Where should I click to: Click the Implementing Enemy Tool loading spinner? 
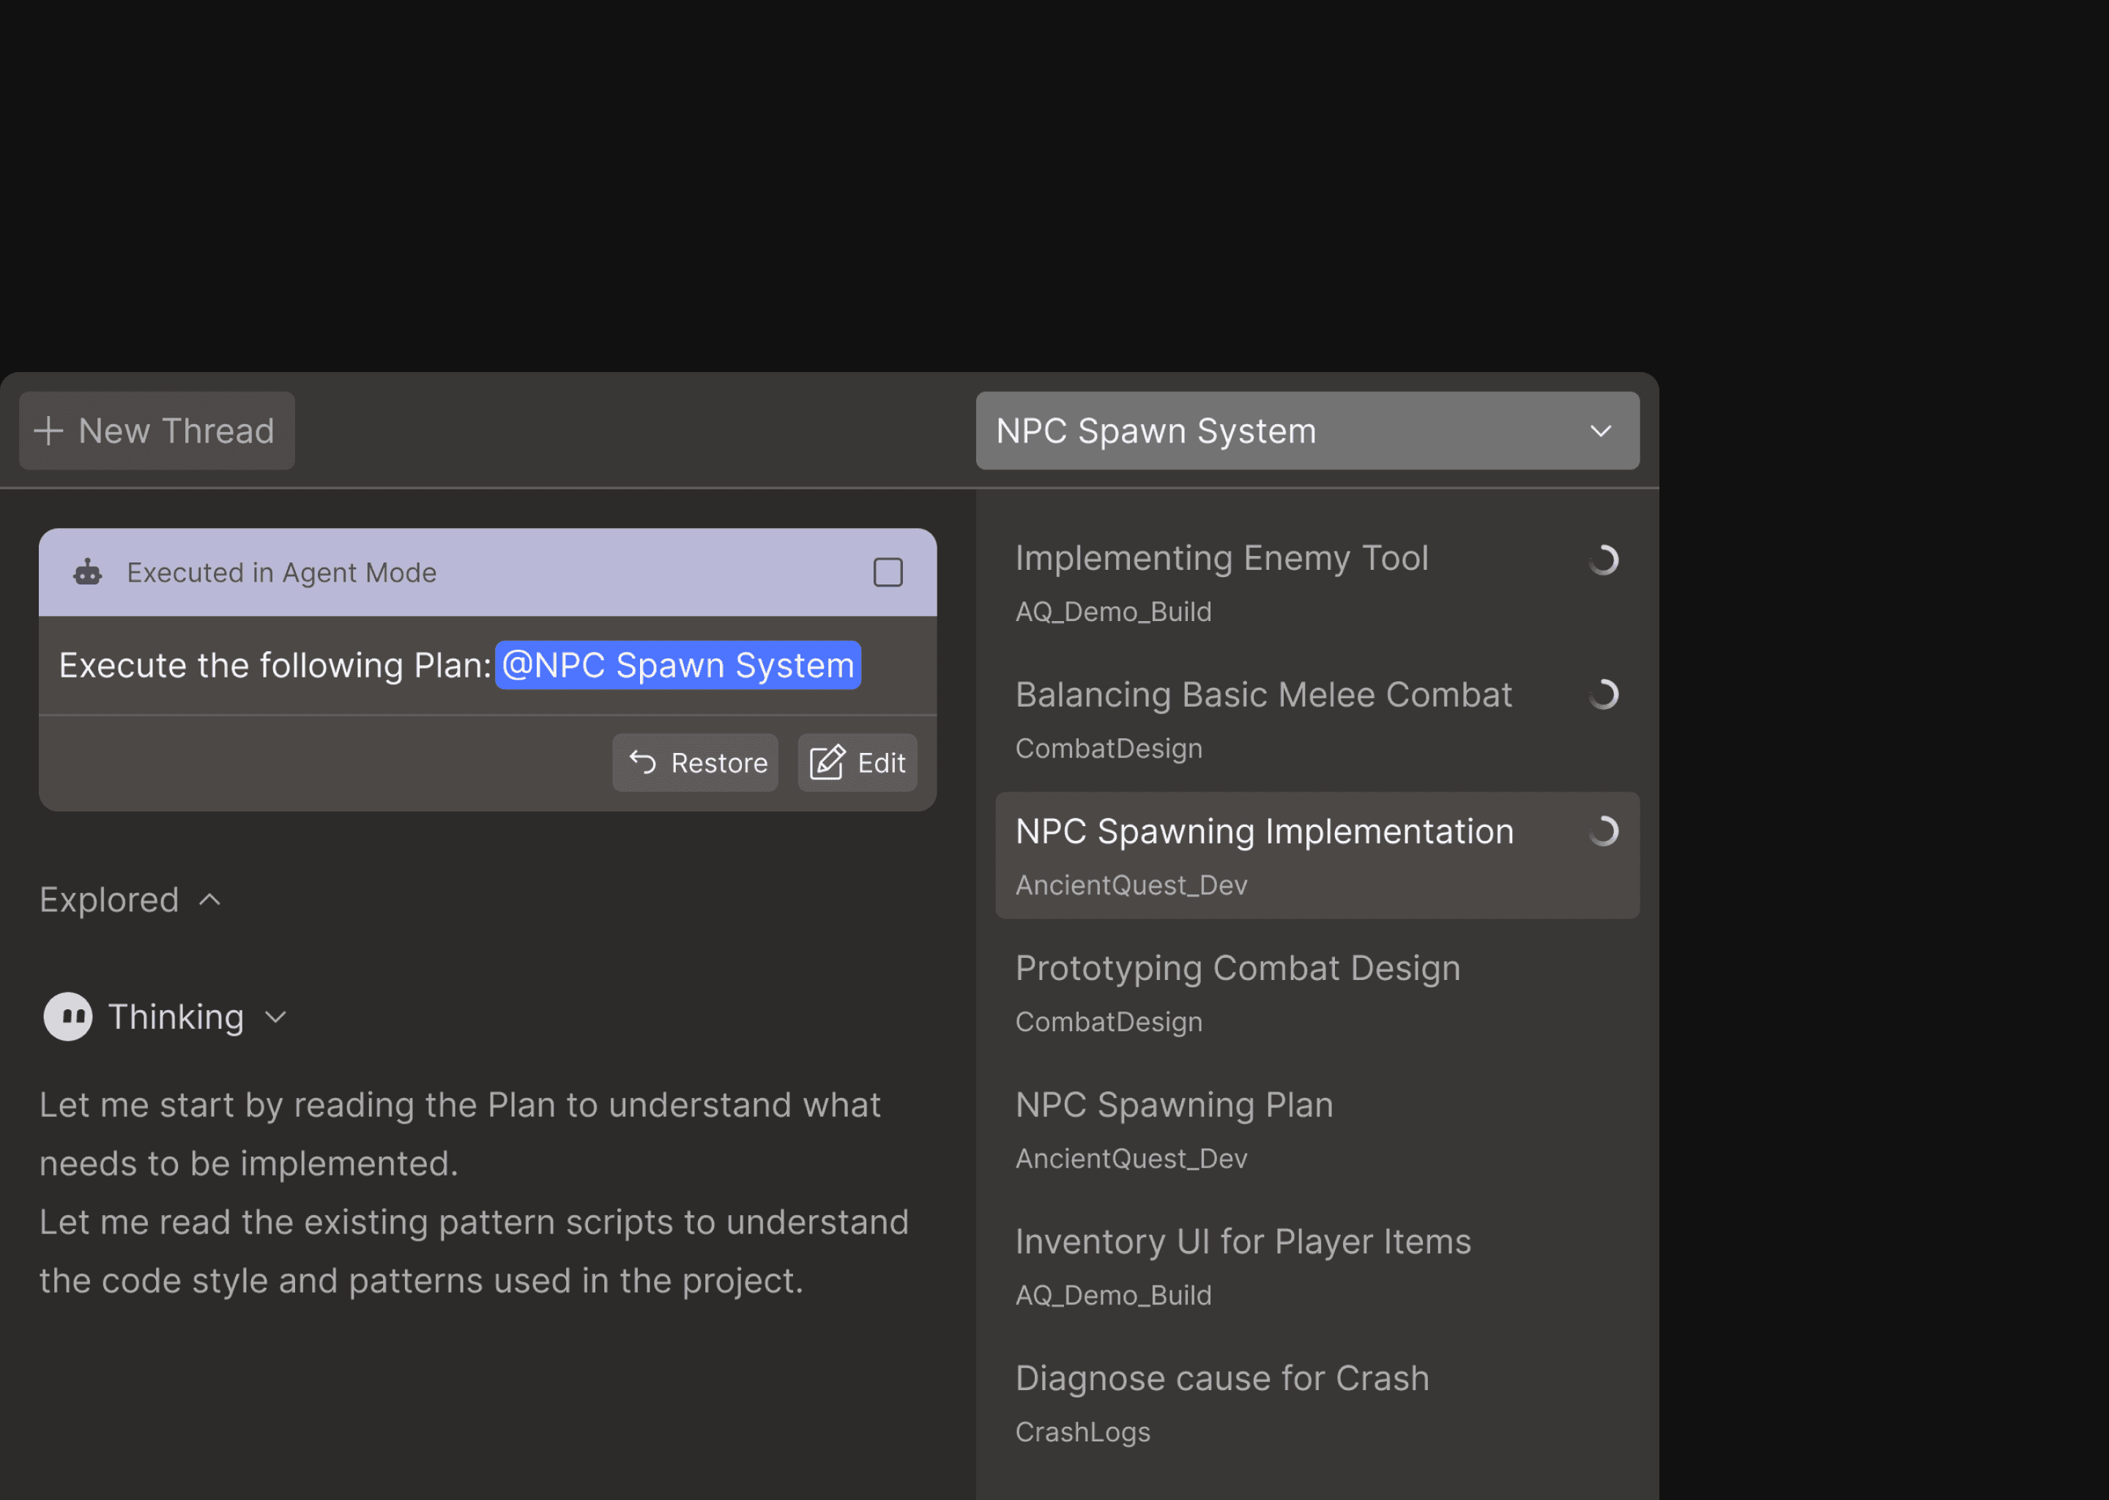(x=1604, y=560)
